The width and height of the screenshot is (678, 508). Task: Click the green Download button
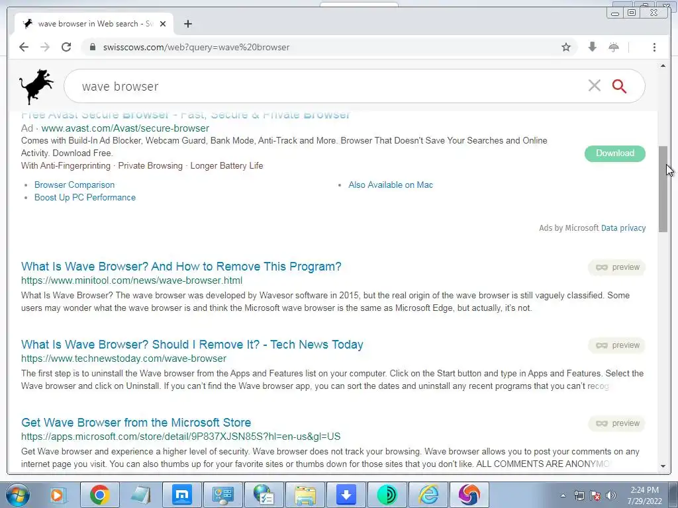(x=615, y=153)
